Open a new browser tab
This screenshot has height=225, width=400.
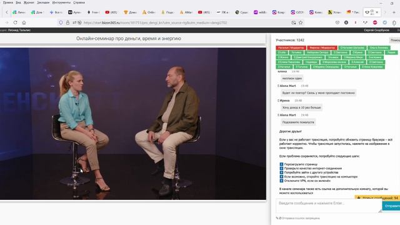click(394, 12)
